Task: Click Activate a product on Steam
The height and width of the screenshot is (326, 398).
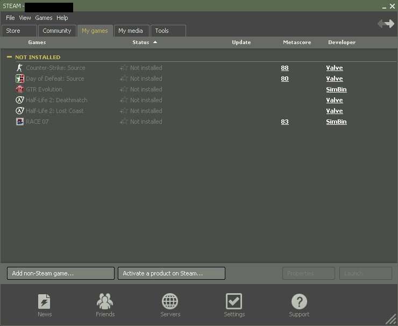Action: (171, 273)
